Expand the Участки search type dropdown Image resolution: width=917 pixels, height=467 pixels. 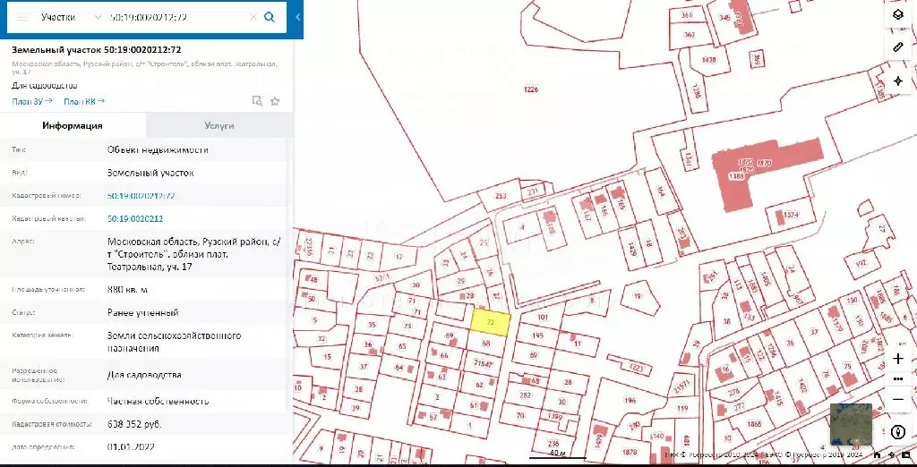coord(72,17)
